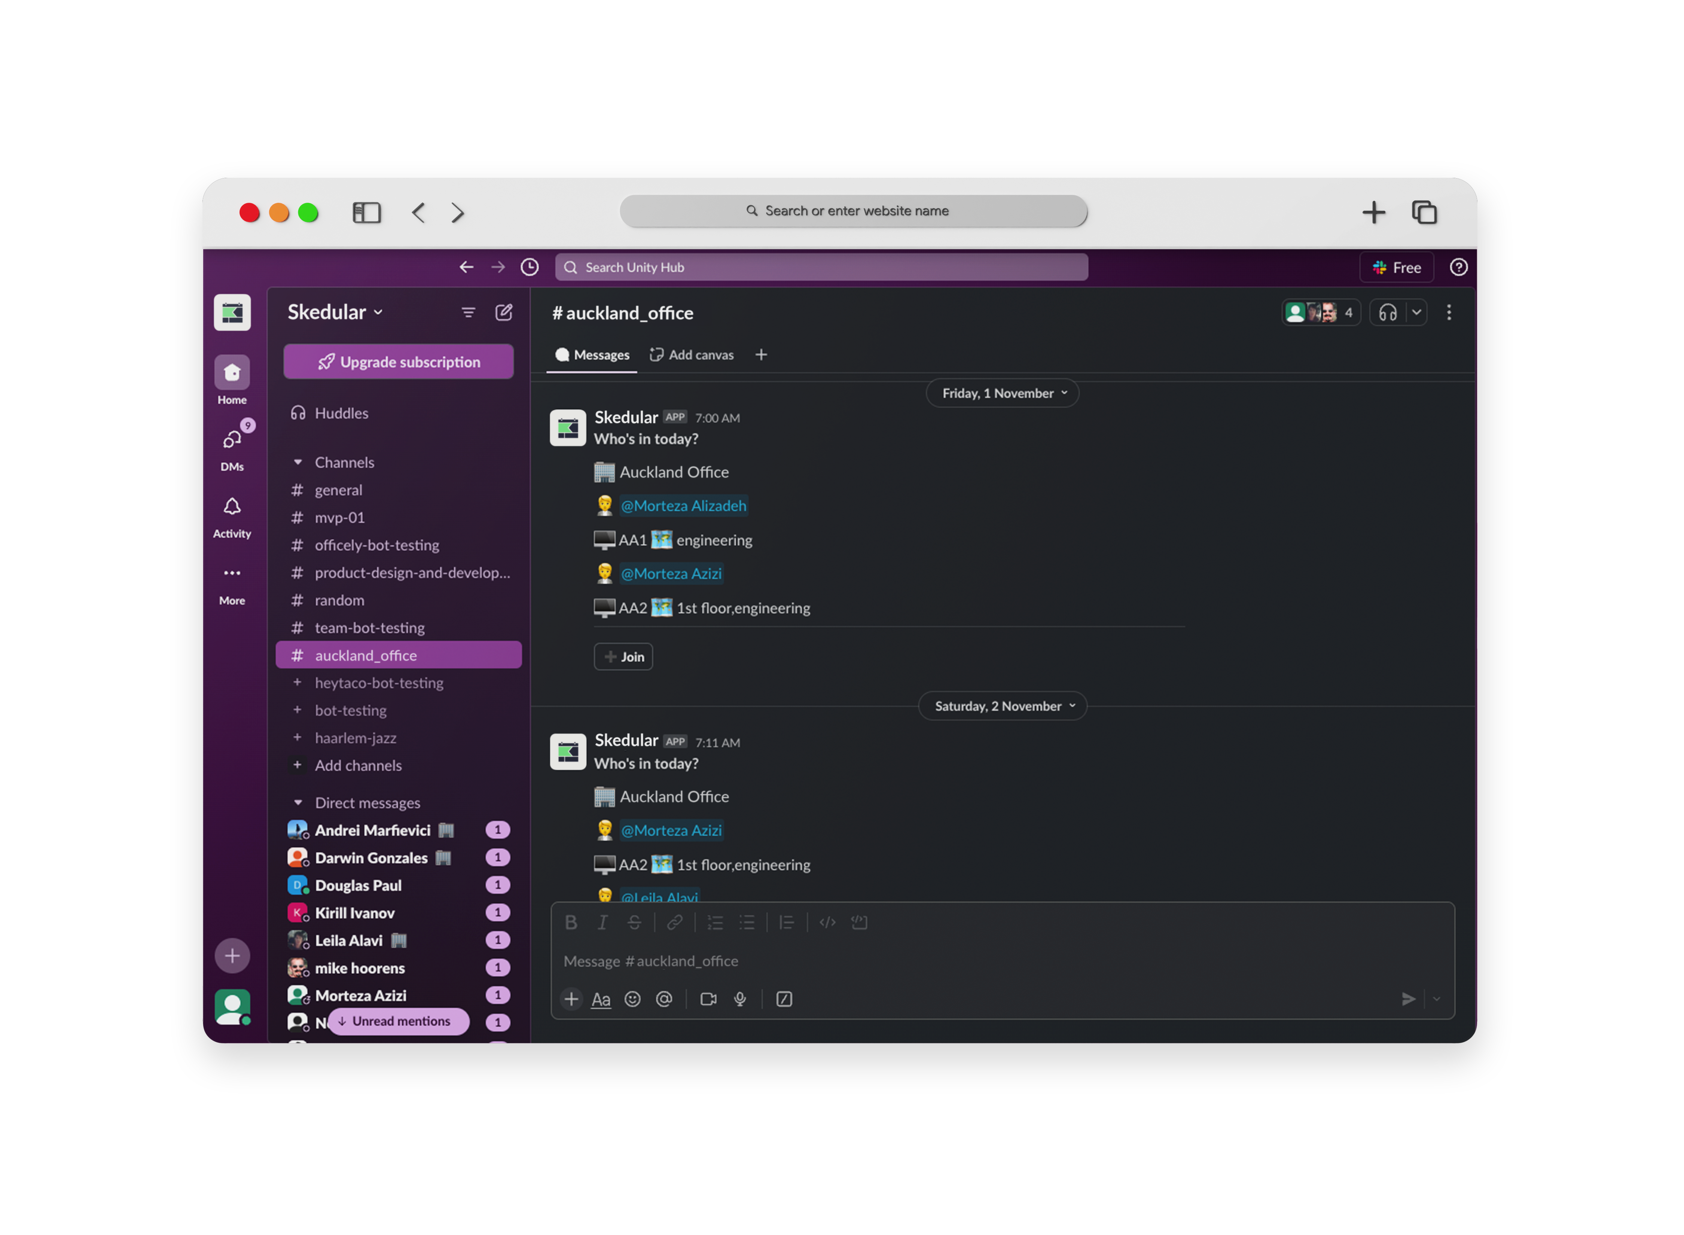Open the Leila Alavi direct message
1684x1235 pixels.
click(x=348, y=940)
